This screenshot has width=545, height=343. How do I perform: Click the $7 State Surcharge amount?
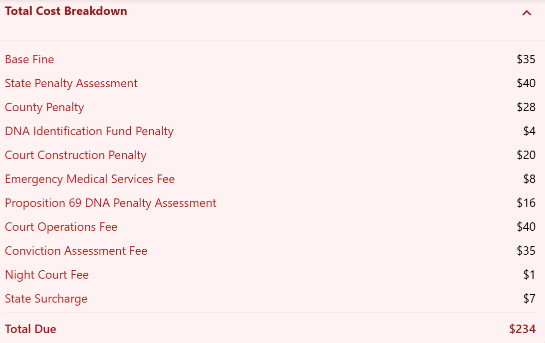pyautogui.click(x=530, y=299)
